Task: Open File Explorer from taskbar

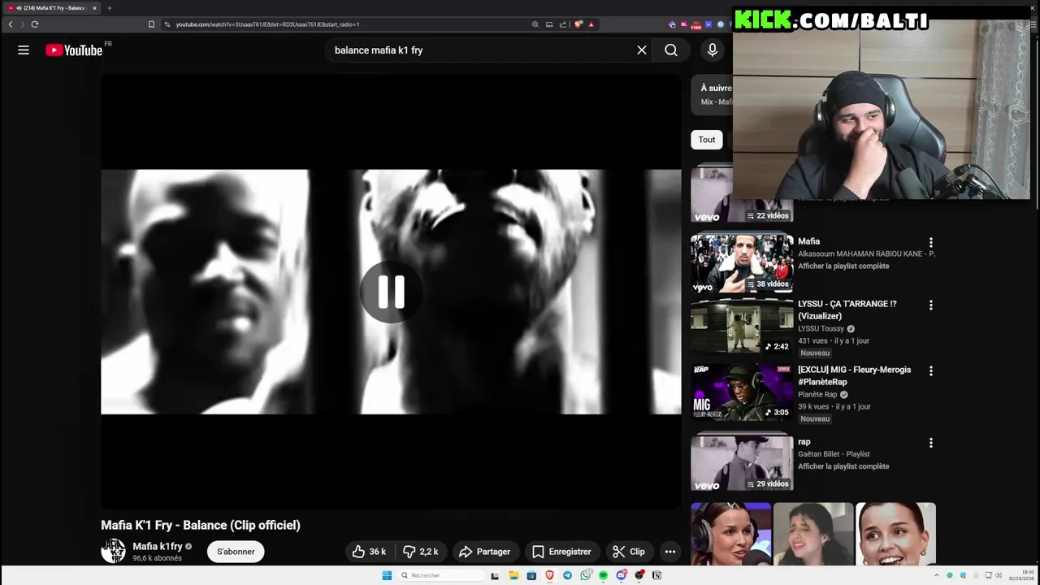Action: point(513,575)
